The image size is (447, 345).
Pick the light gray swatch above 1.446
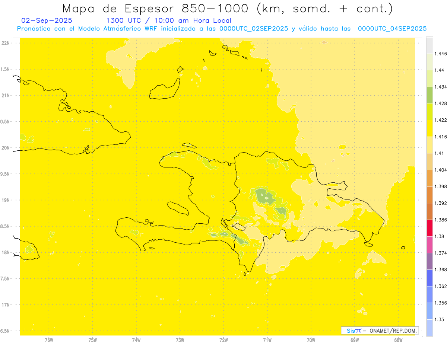coord(429,45)
